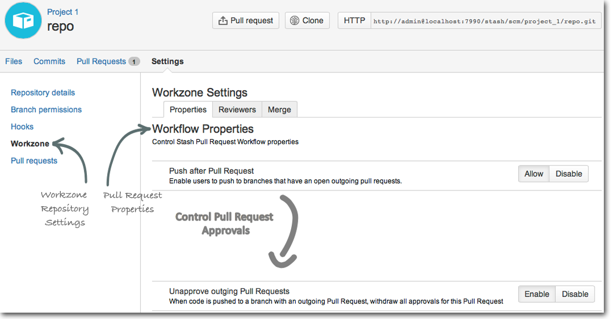Open the HTTP protocol selector
The width and height of the screenshot is (616, 319).
point(354,20)
